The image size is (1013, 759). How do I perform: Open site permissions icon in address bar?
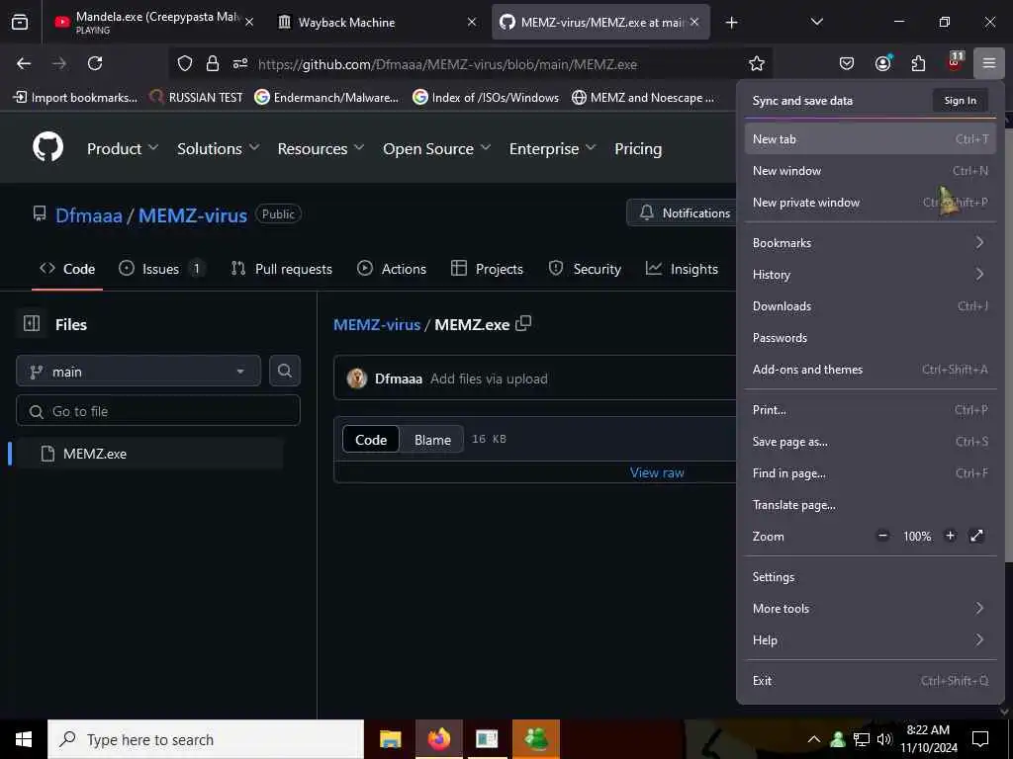pos(240,63)
